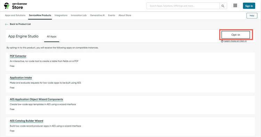Click Free label under AES Catalog Builder Wizard
This screenshot has width=261, height=137.
12,131
